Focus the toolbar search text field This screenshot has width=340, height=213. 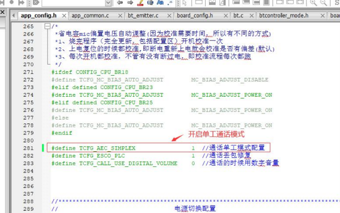pyautogui.click(x=74, y=3)
